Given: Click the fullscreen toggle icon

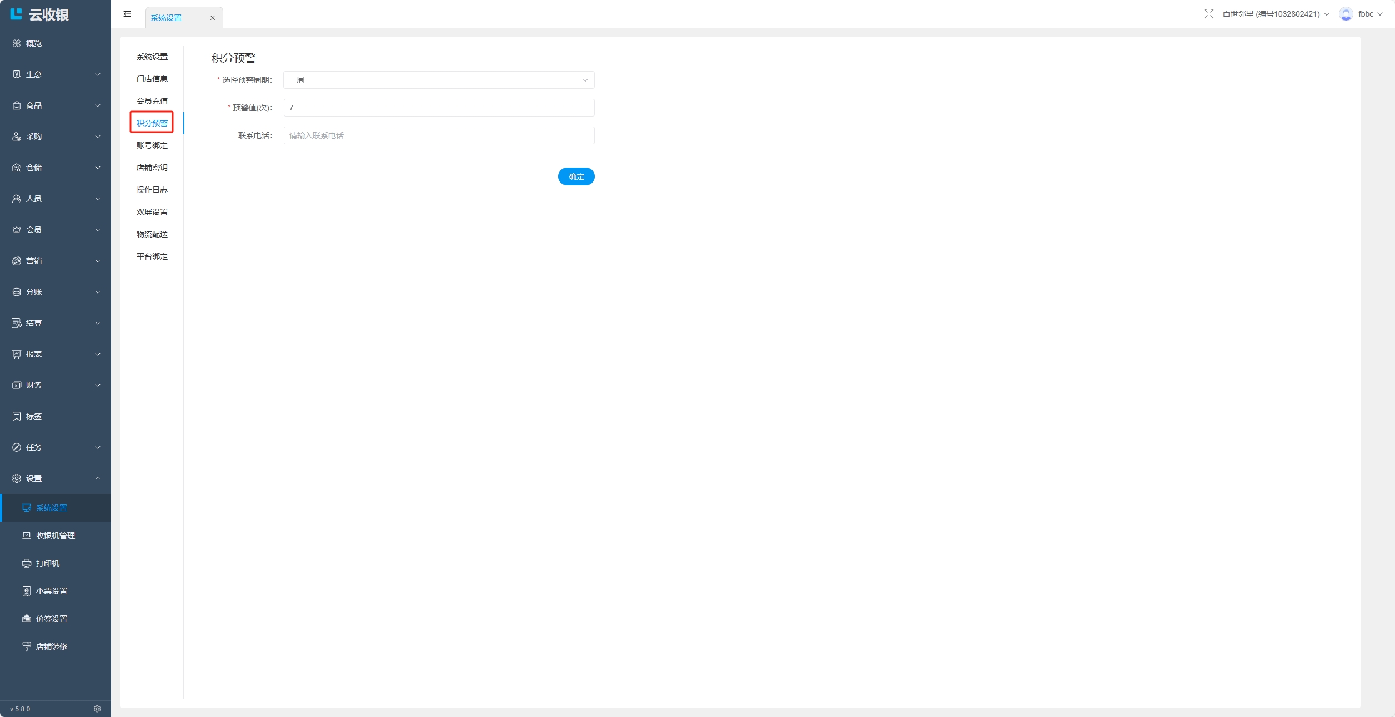Looking at the screenshot, I should (1208, 14).
